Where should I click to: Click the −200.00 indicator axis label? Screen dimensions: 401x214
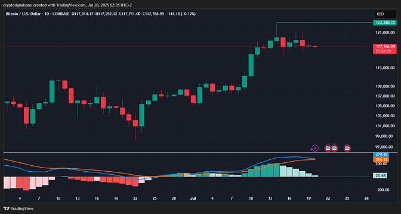383,190
